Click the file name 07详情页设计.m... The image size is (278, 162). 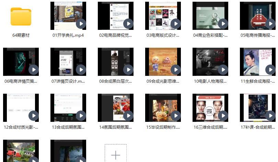68,81
